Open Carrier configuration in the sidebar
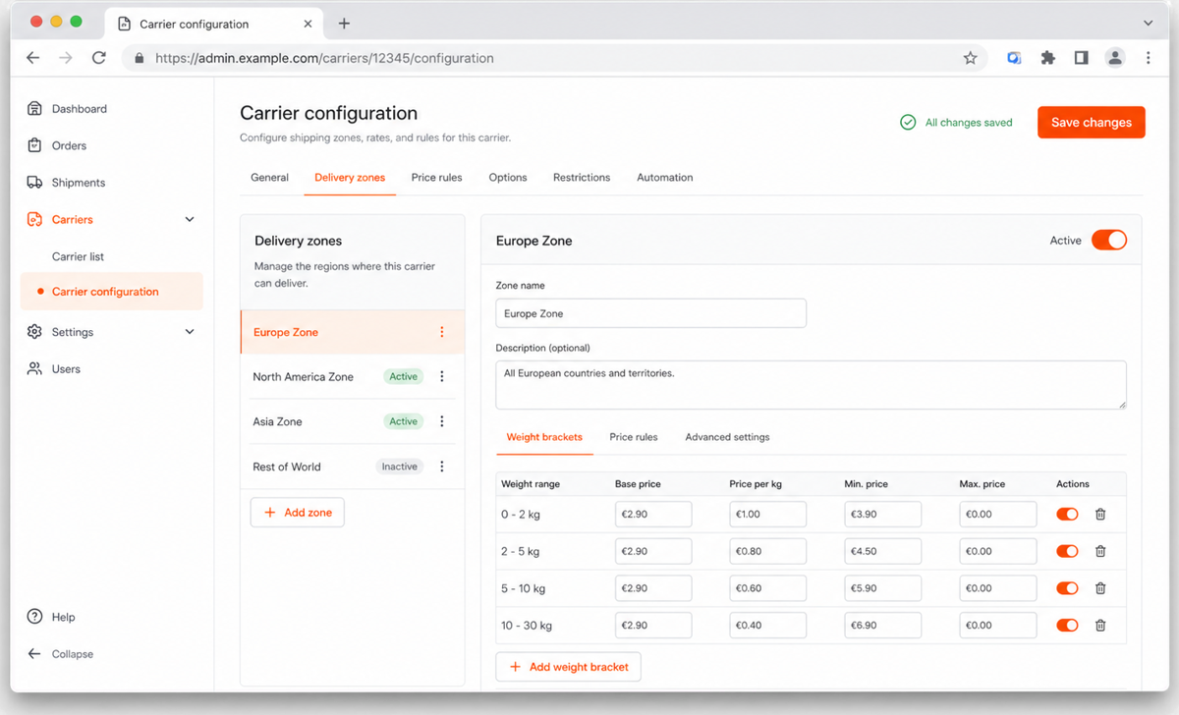The width and height of the screenshot is (1179, 715). tap(112, 292)
